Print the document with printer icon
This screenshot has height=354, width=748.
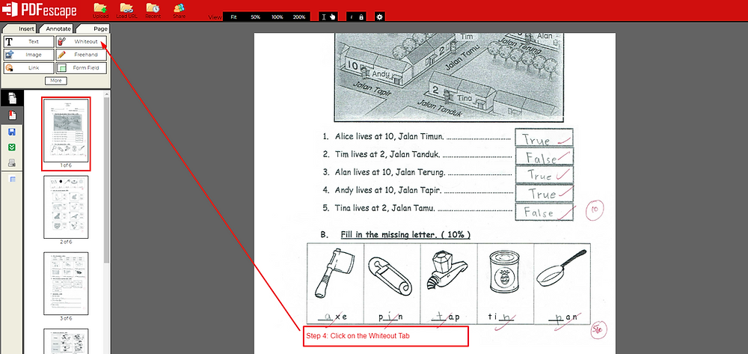(13, 163)
